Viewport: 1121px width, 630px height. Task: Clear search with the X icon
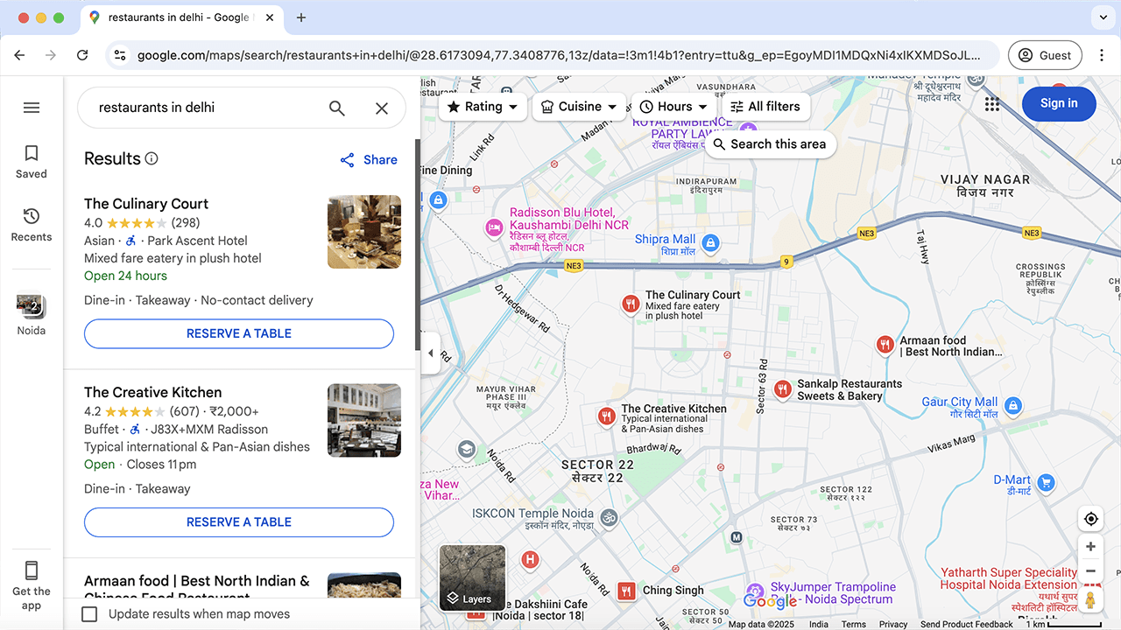[x=382, y=108]
